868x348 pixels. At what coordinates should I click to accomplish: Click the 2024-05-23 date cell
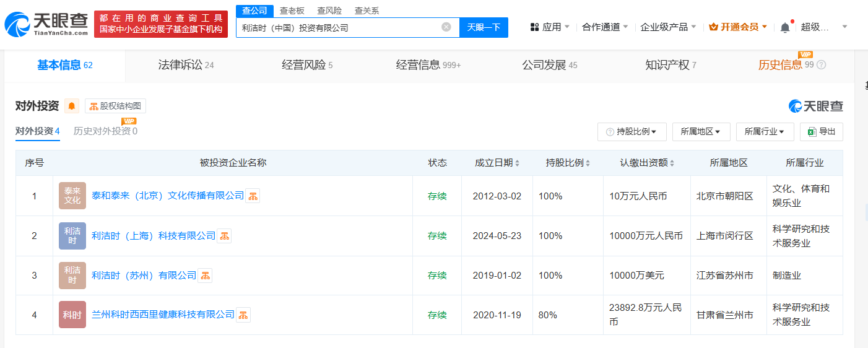tap(497, 236)
